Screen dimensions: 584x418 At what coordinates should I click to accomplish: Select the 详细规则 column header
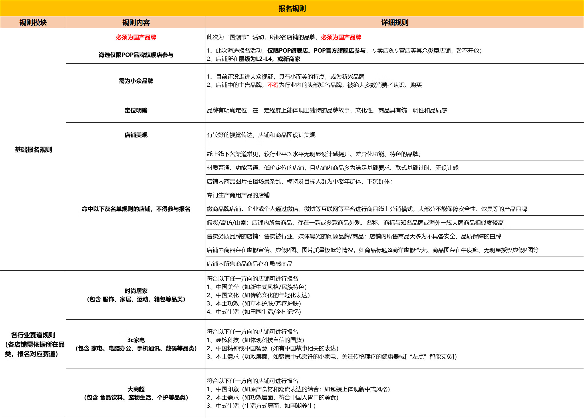pos(394,22)
